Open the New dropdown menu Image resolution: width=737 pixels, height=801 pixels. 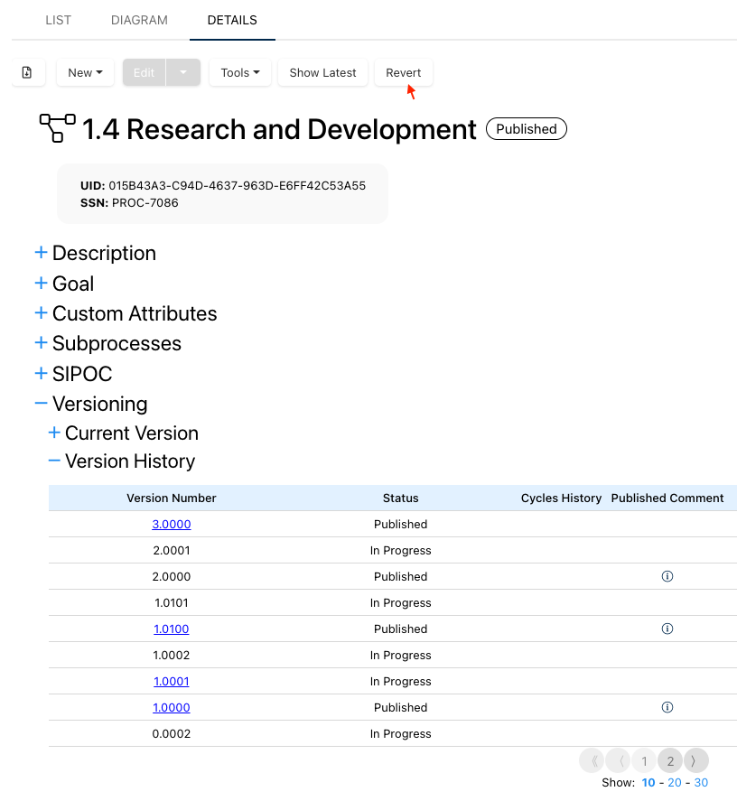pyautogui.click(x=85, y=73)
